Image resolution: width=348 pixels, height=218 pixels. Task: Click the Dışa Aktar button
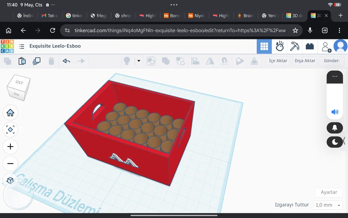click(x=305, y=61)
